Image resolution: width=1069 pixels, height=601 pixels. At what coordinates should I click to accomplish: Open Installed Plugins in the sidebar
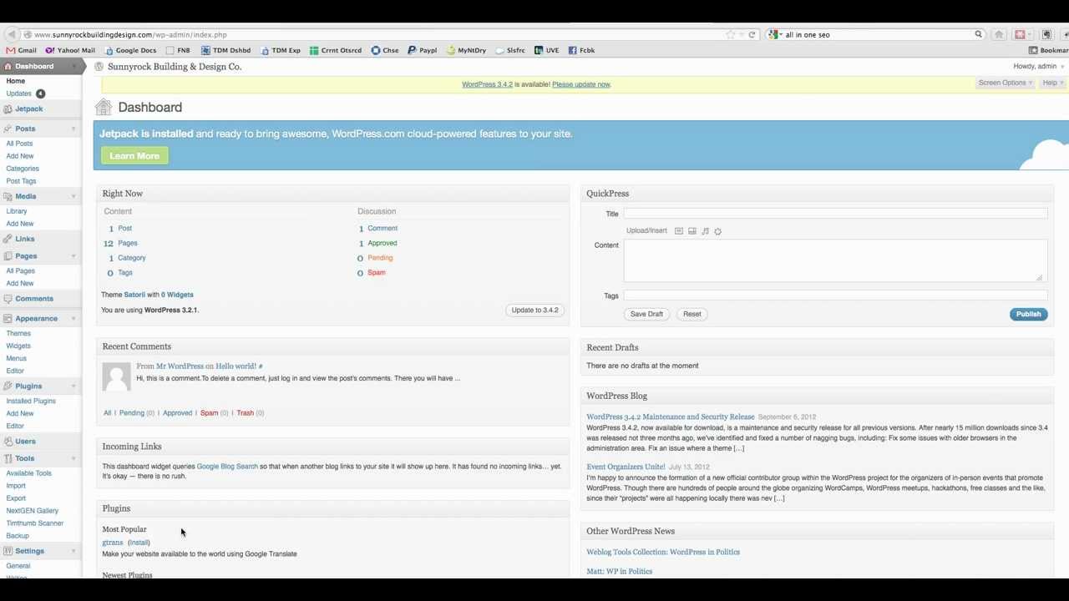point(31,402)
